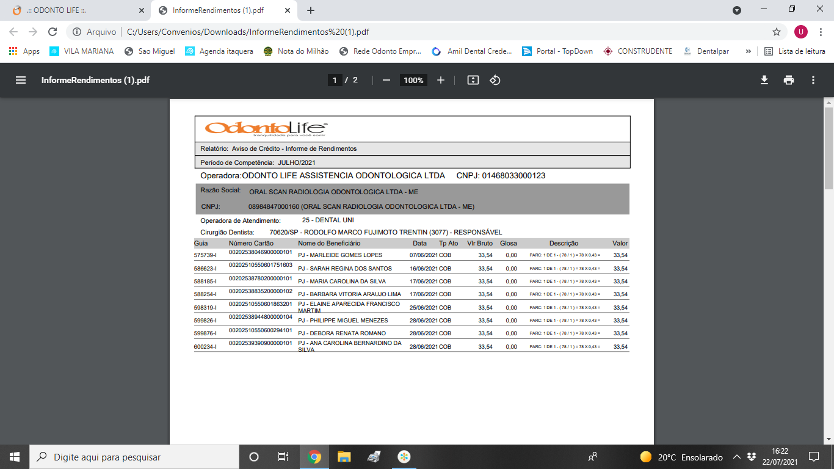This screenshot has height=469, width=834.
Task: Open the CONSTRUDENTE bookmark
Action: (638, 51)
